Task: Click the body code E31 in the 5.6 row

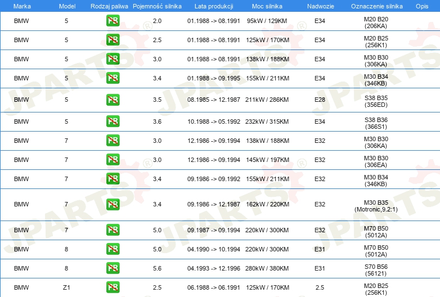Action: click(320, 268)
